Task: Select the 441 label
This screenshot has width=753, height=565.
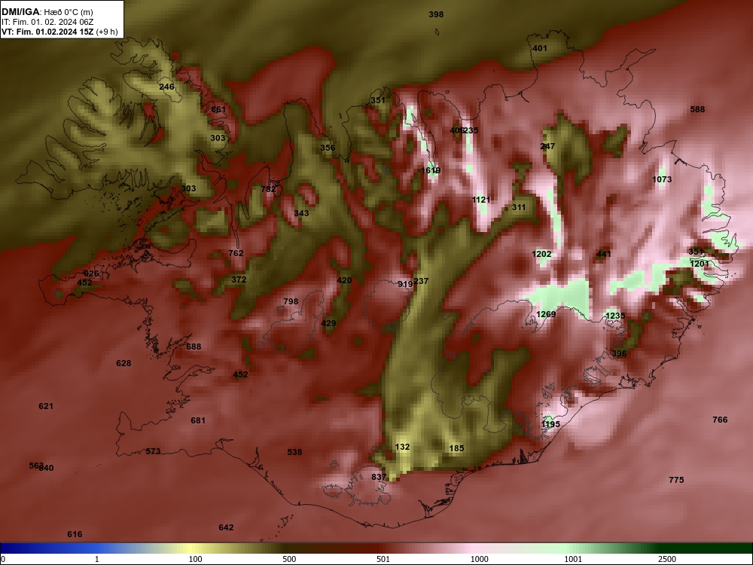Action: (604, 254)
